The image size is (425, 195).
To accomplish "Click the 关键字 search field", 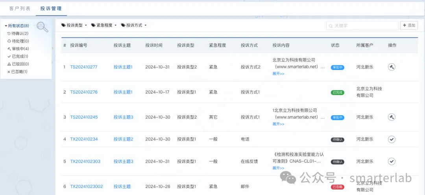I will (x=362, y=26).
